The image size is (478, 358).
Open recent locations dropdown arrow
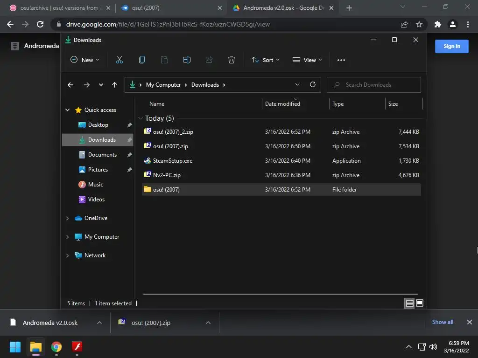101,85
